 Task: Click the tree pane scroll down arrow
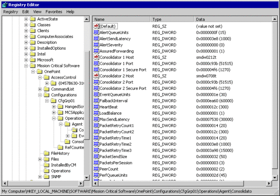click(87, 177)
